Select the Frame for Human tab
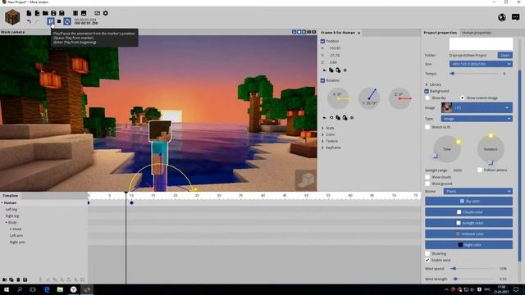525x295 pixels. click(x=338, y=33)
